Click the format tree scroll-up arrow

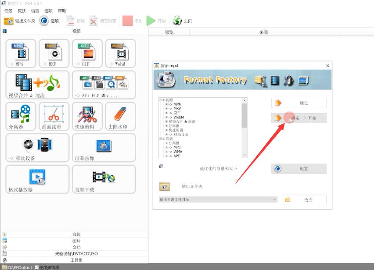tap(244, 101)
